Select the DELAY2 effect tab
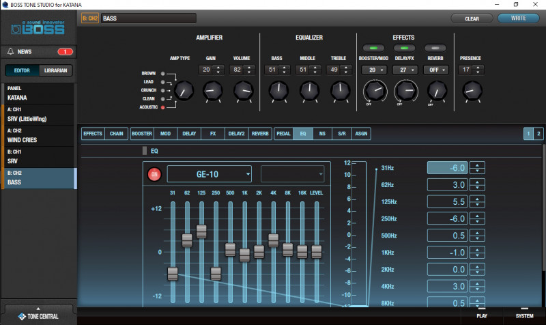The image size is (546, 325). click(236, 134)
